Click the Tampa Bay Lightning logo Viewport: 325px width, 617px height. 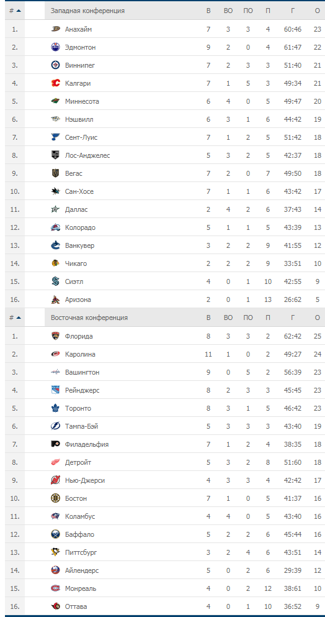tap(55, 426)
